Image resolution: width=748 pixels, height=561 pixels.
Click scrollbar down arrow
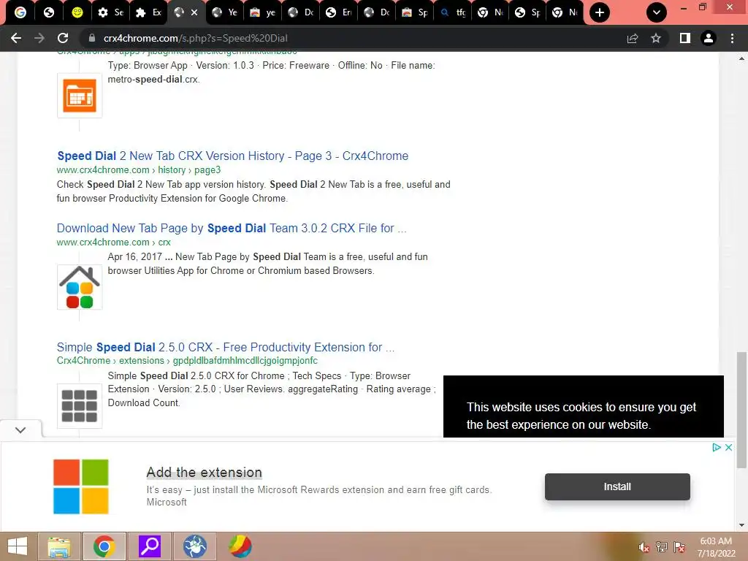point(741,525)
